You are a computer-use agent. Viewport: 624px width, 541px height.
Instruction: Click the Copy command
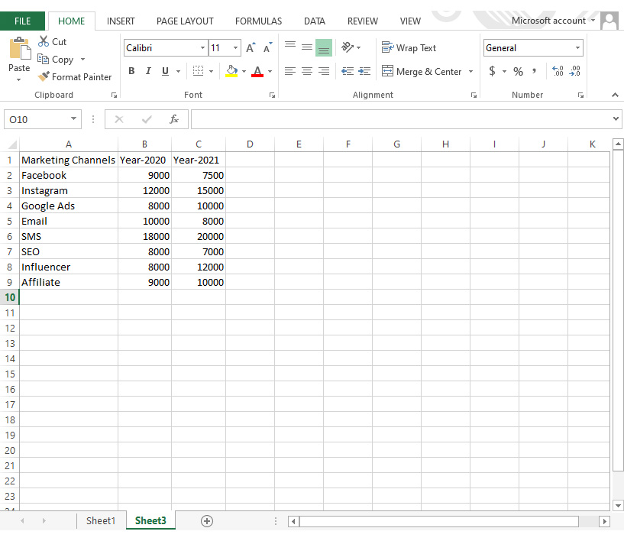[x=61, y=59]
